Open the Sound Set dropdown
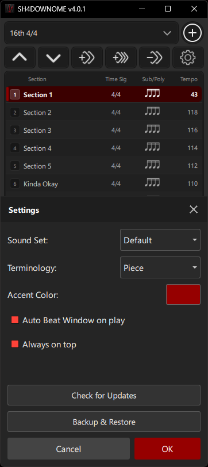Viewport: 208px width, 467px height. point(160,240)
